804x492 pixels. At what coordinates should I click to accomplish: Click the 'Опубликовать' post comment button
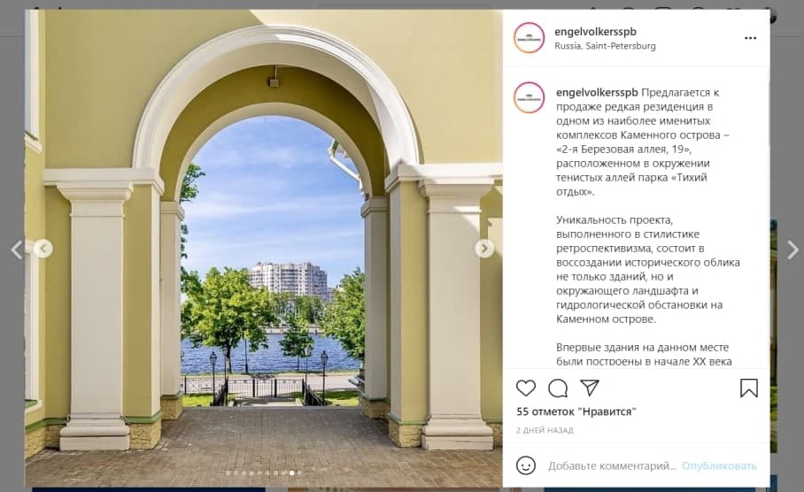(x=719, y=465)
